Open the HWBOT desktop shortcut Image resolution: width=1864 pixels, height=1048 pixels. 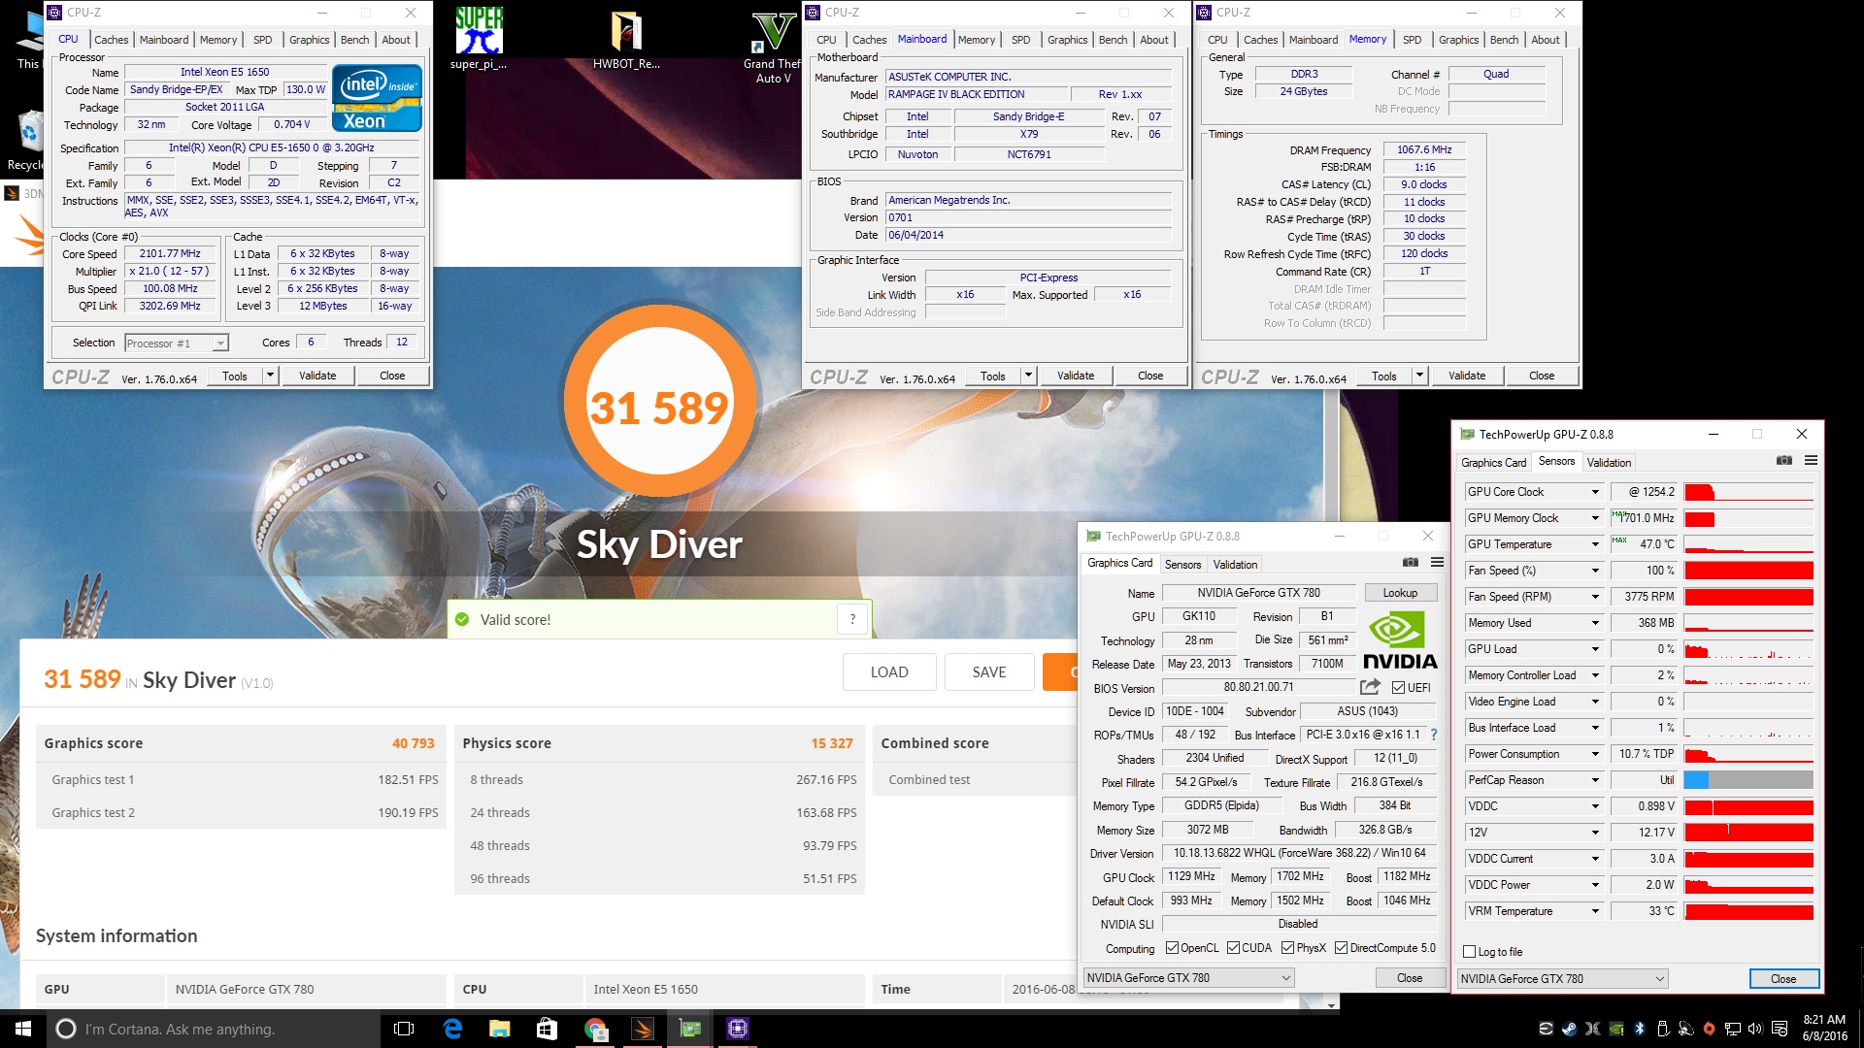pyautogui.click(x=626, y=39)
